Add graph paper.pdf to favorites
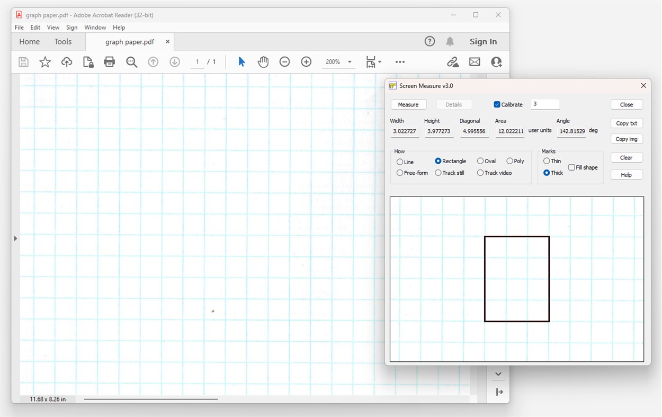Viewport: 662px width, 417px height. pyautogui.click(x=45, y=61)
